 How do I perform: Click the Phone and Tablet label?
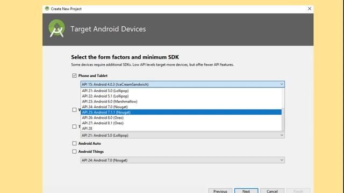(x=93, y=76)
